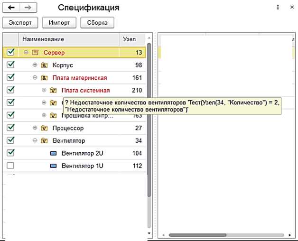298x241 pixels.
Task: Sort by Наименование column header
Action: tap(66, 39)
